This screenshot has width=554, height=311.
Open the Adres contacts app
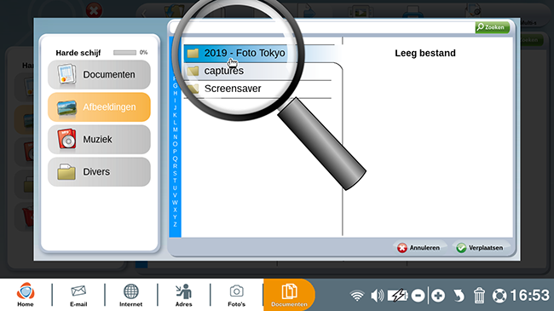pos(184,295)
